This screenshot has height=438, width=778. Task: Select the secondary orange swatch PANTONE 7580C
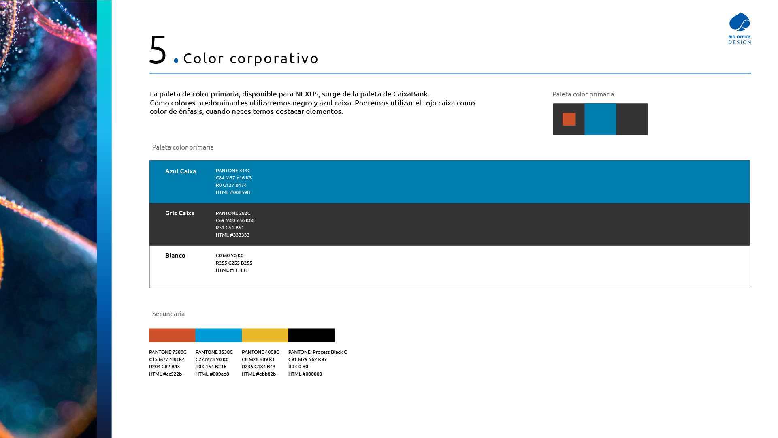pyautogui.click(x=172, y=335)
